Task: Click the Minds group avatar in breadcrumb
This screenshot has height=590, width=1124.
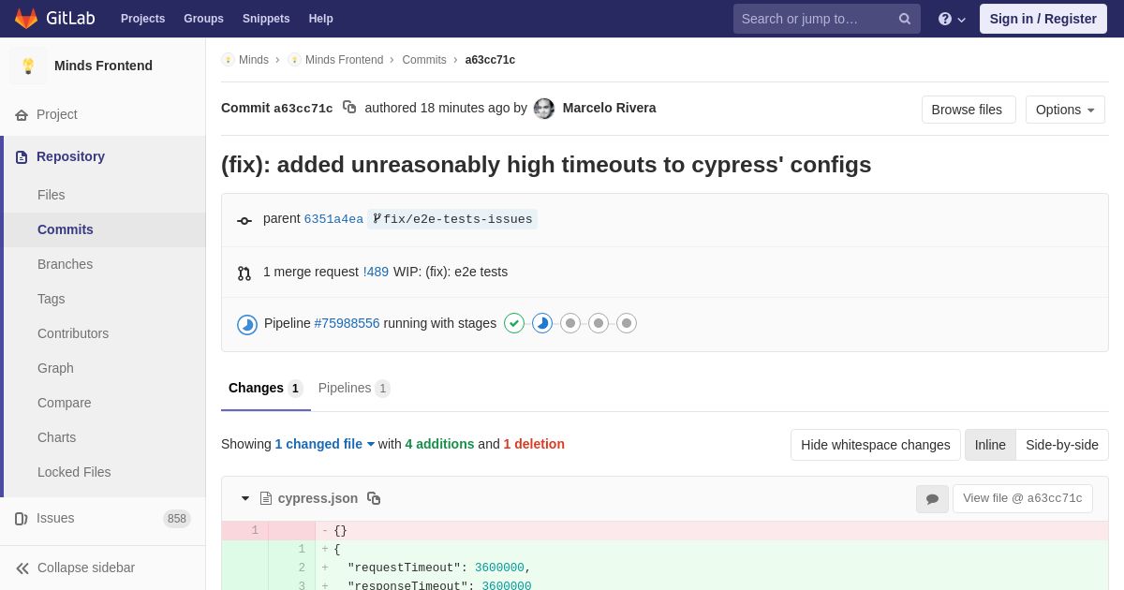Action: coord(228,60)
